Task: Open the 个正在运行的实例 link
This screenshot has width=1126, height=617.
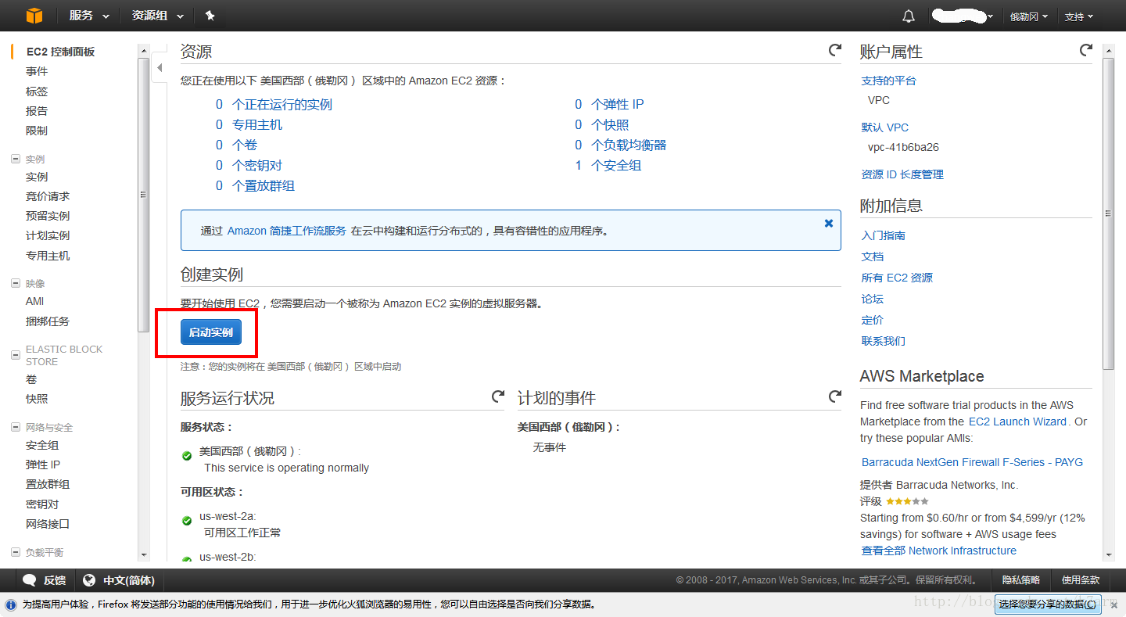Action: pyautogui.click(x=282, y=105)
